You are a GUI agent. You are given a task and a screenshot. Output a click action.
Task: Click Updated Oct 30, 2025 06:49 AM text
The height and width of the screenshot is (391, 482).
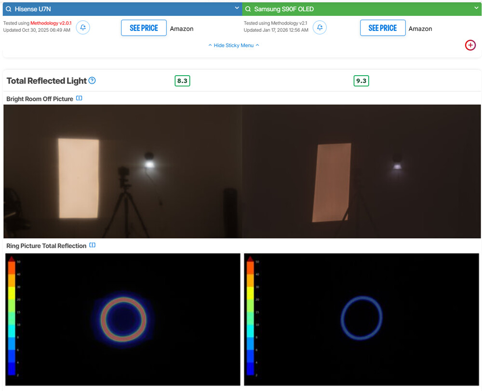click(37, 30)
